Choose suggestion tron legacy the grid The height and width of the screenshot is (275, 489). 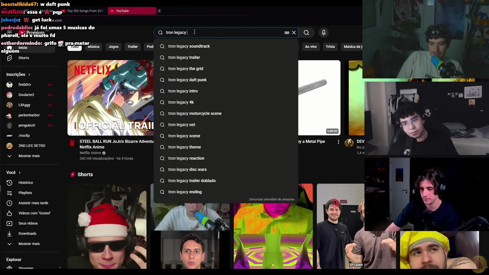(226, 69)
